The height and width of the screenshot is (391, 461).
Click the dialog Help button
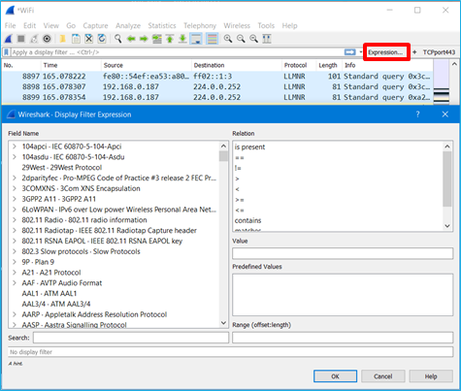click(x=431, y=376)
